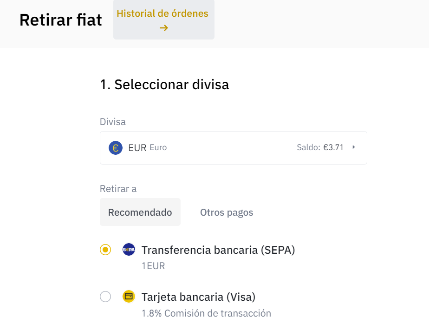Viewport: 429px width, 324px height.
Task: Click the small caret next to Saldo
Action: pos(354,147)
